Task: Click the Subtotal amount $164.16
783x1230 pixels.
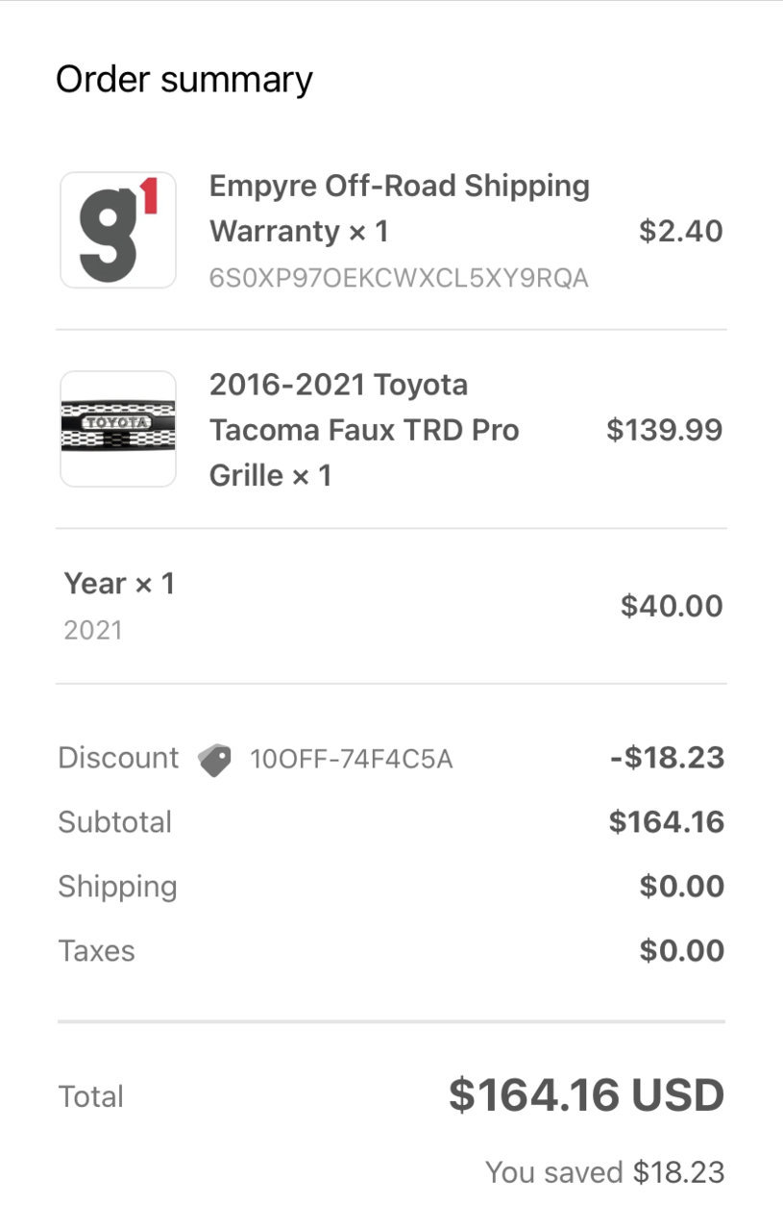Action: click(667, 822)
